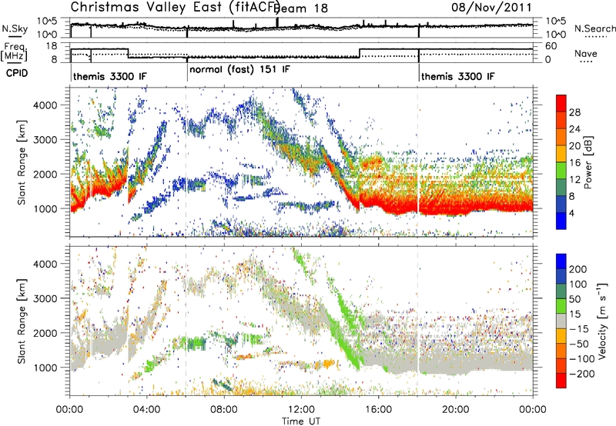Click the "−200" tick on the Velocity color bar
Screen dimensions: 616x426
[582, 374]
